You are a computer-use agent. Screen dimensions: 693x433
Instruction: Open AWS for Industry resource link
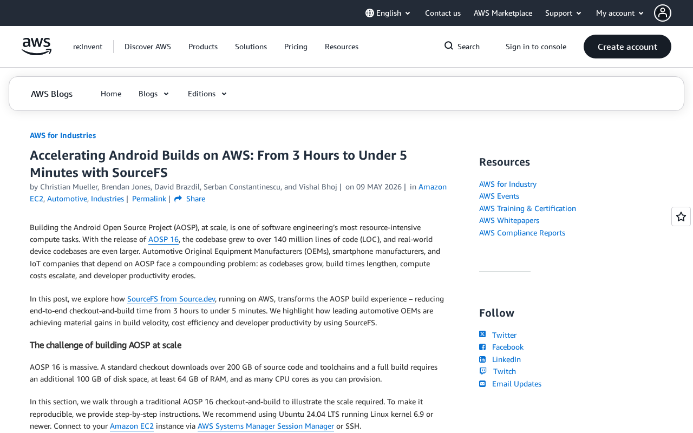(508, 184)
